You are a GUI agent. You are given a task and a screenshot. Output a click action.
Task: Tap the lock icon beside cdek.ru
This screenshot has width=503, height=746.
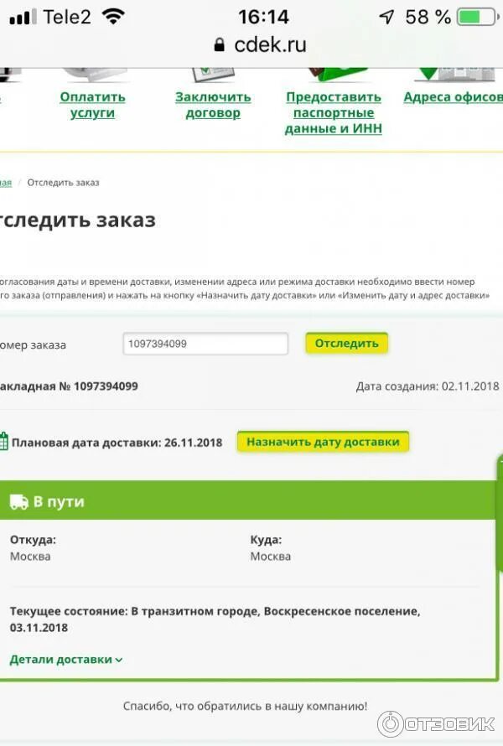coord(219,45)
